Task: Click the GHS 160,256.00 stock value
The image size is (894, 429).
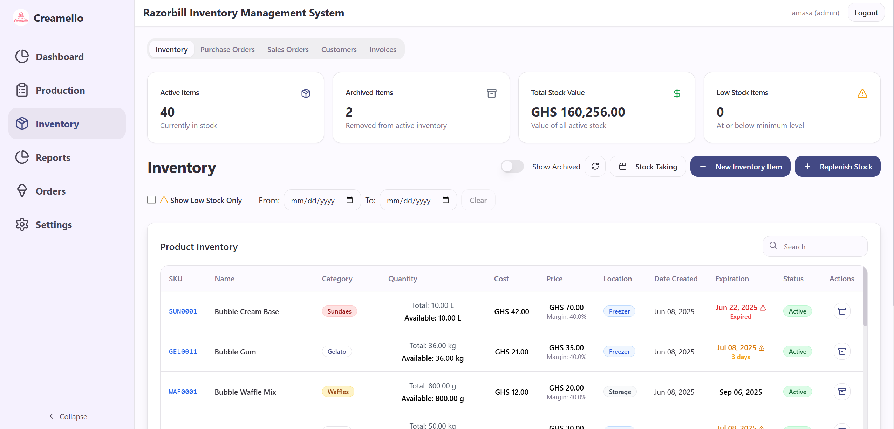Action: pyautogui.click(x=578, y=112)
